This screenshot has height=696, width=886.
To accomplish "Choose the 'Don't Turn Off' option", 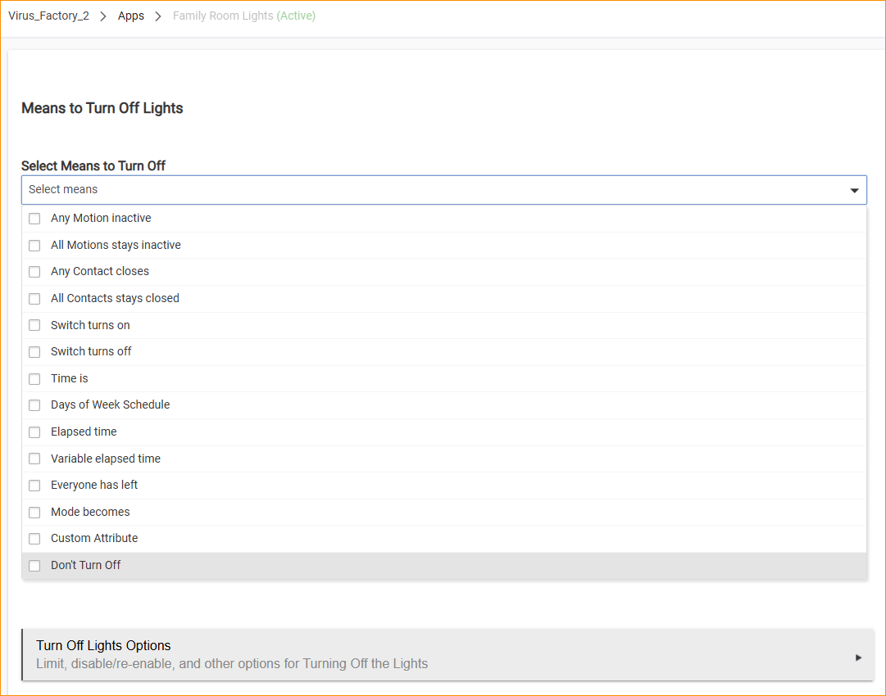I will (85, 565).
